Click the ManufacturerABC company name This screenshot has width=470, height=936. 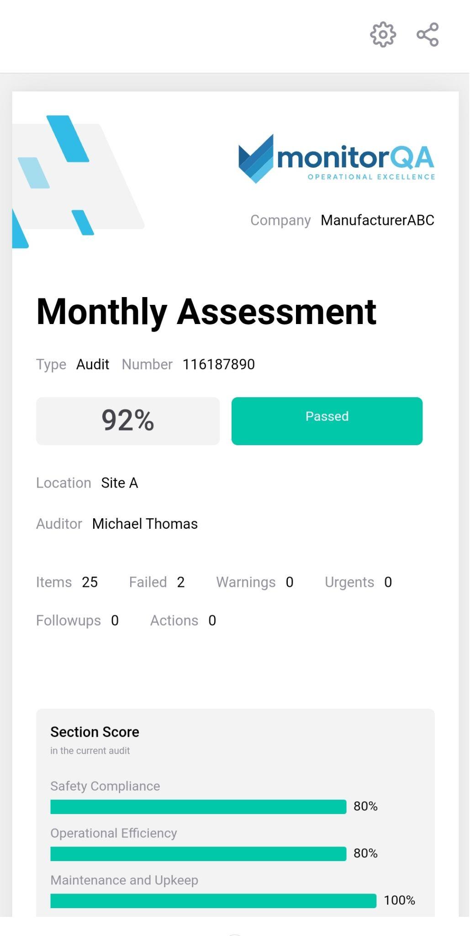point(377,220)
